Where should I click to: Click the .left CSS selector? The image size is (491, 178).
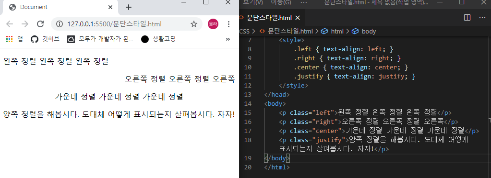click(x=303, y=49)
